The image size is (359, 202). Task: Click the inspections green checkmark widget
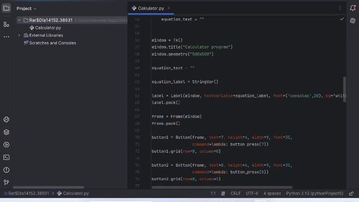point(342,19)
